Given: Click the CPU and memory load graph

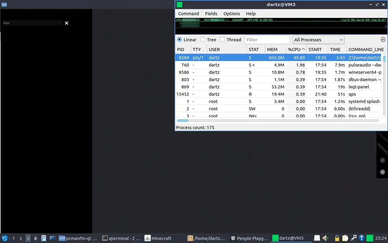Looking at the screenshot, I should click(281, 26).
